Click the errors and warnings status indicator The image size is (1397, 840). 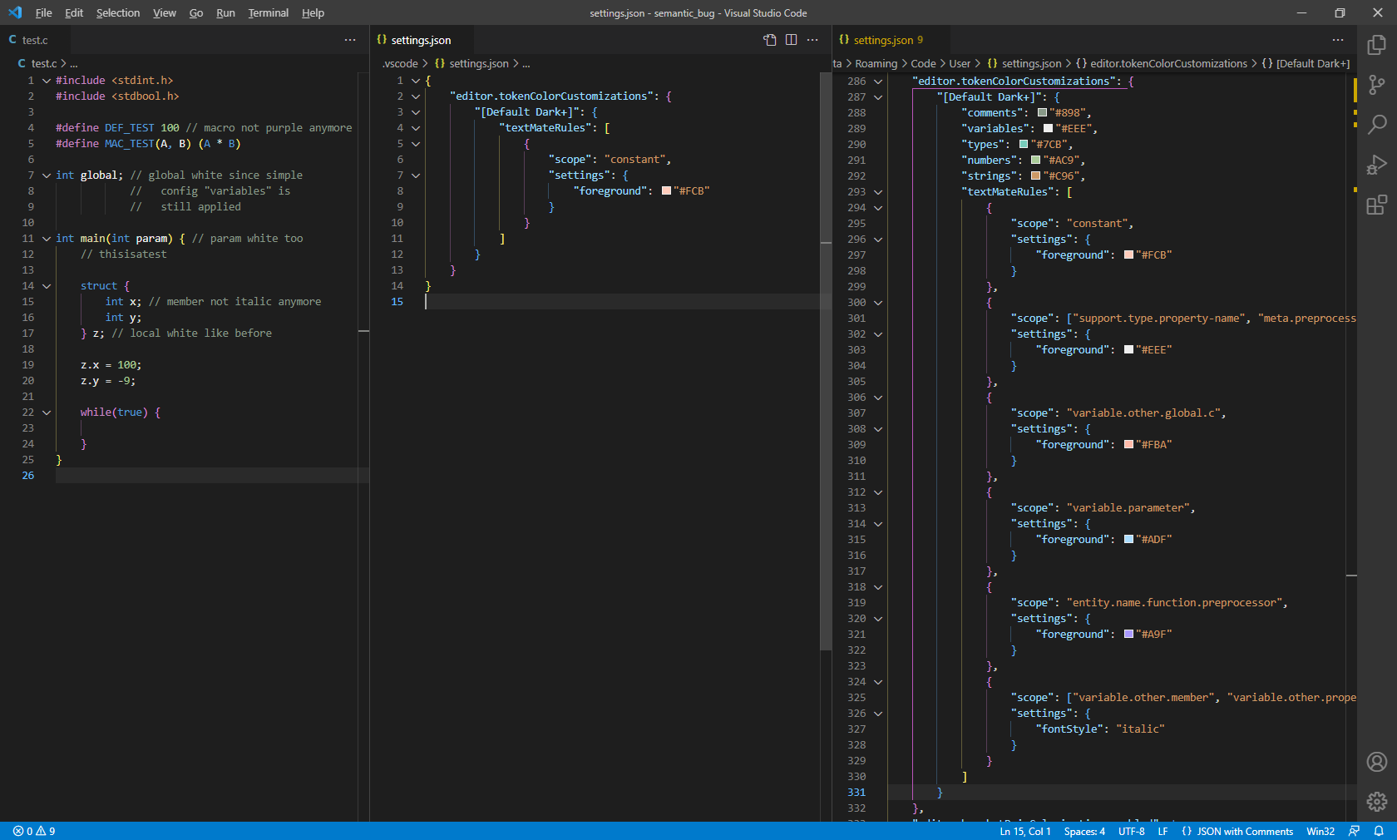point(34,831)
